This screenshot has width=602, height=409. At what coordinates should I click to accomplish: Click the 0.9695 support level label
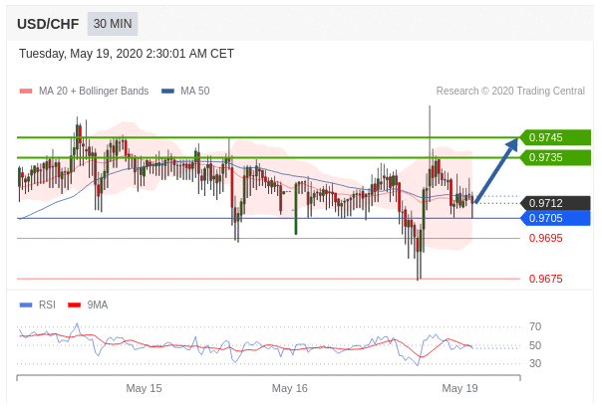545,238
